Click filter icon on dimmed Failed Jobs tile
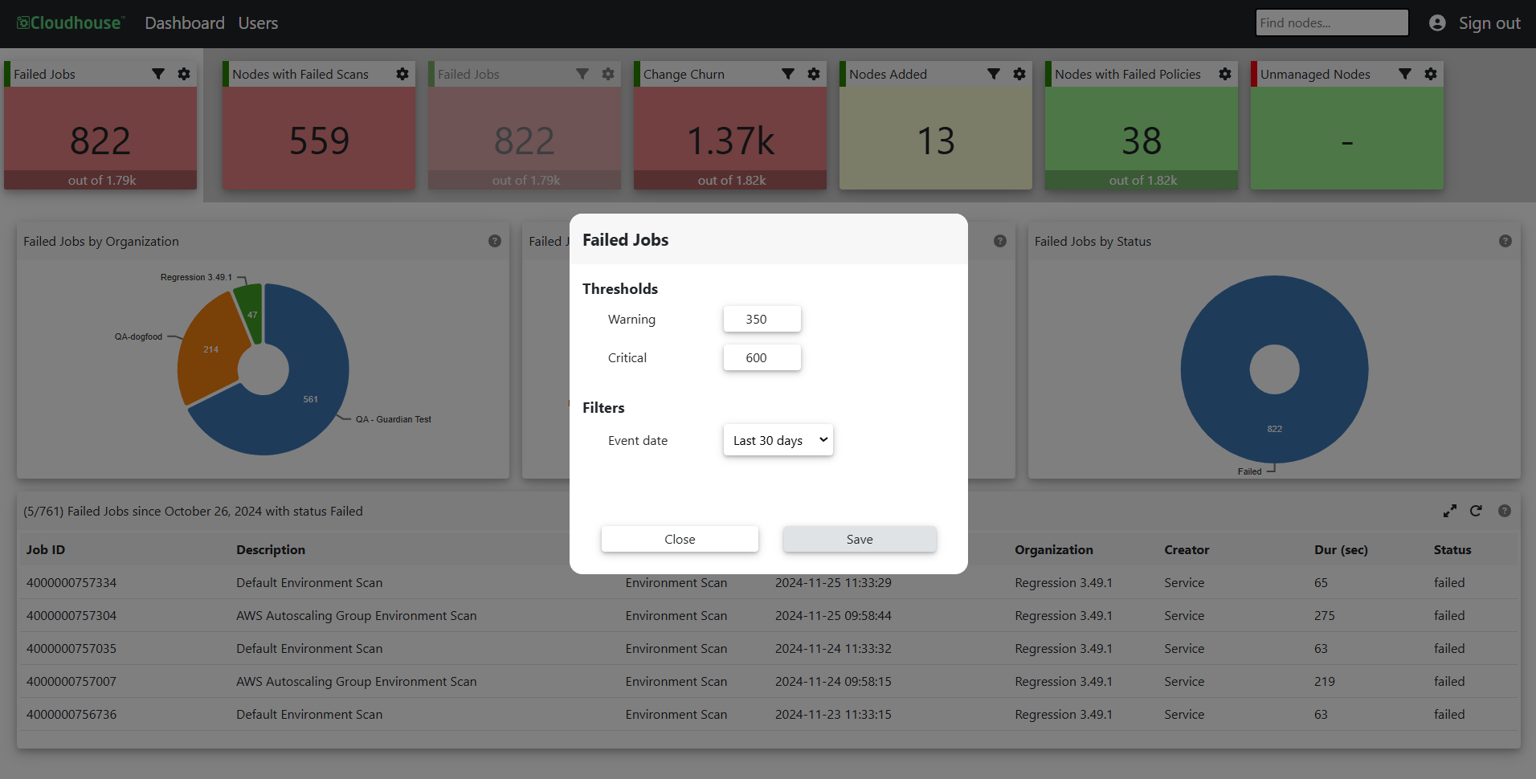 (x=582, y=74)
